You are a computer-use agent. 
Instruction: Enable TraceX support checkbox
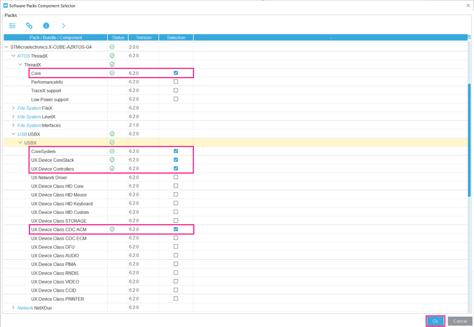pos(176,90)
